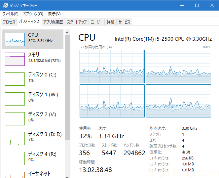This screenshot has height=178, width=219.
Task: Click the bottom-right logical processor graph
Action: [x=178, y=101]
